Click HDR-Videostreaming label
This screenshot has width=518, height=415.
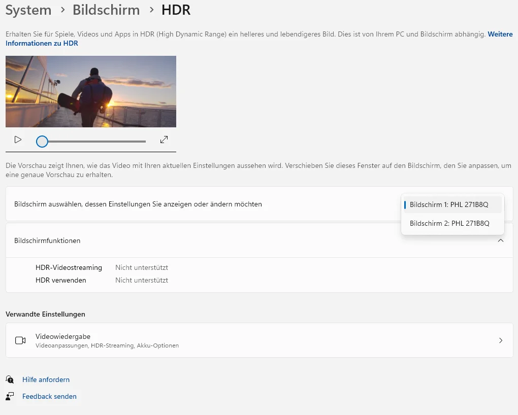(69, 267)
